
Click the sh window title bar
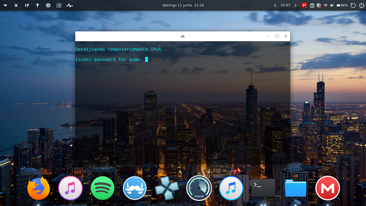click(x=183, y=36)
